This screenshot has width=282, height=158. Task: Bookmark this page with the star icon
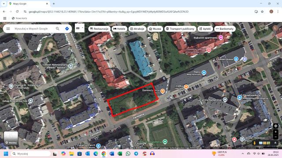pos(263,12)
